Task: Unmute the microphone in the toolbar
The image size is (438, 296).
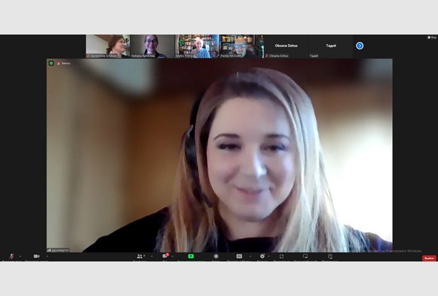Action: pyautogui.click(x=11, y=256)
